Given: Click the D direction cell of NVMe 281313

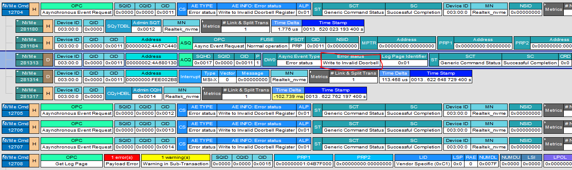Looking at the screenshot, I should pos(48,60).
